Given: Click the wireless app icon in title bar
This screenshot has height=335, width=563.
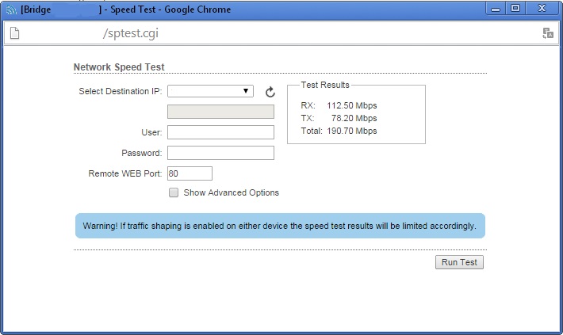Looking at the screenshot, I should 11,10.
